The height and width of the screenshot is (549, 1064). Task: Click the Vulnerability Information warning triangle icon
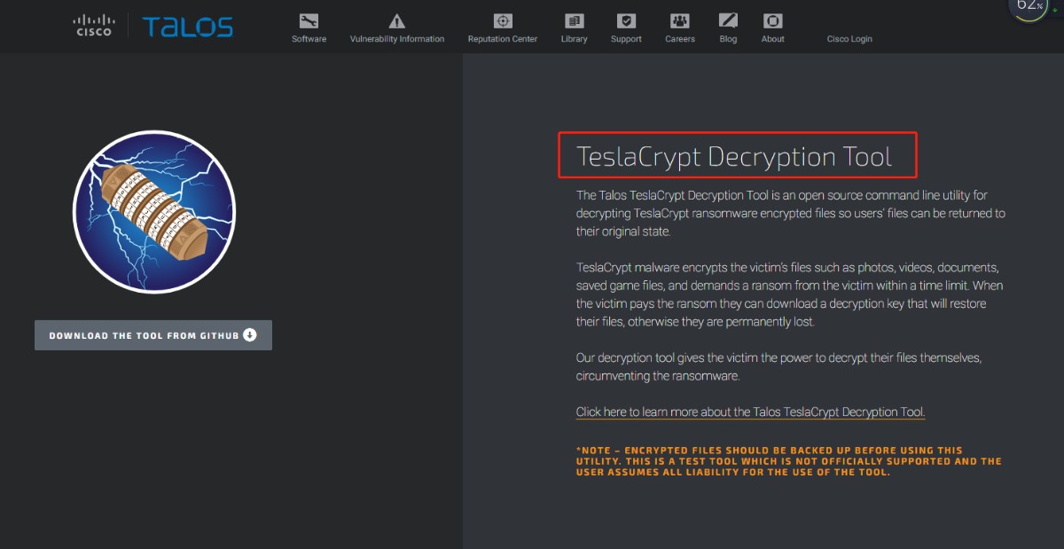pyautogui.click(x=396, y=20)
